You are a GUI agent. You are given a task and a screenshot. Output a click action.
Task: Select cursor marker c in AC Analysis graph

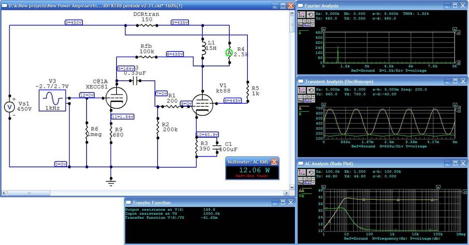(464, 191)
